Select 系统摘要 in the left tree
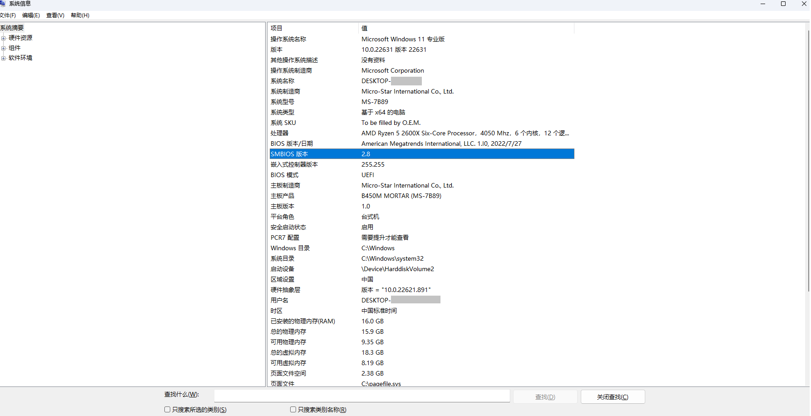The height and width of the screenshot is (416, 811). pyautogui.click(x=12, y=28)
